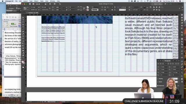Select the reference point locator grid
The height and width of the screenshot is (104, 186).
point(25,8)
